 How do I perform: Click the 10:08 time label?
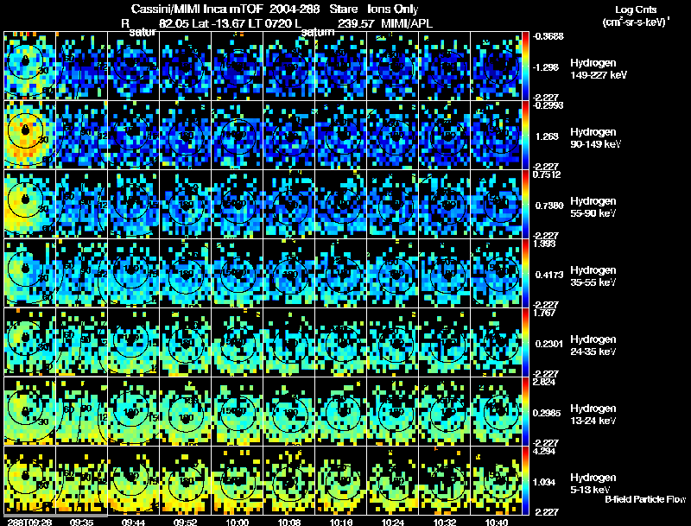point(289,522)
